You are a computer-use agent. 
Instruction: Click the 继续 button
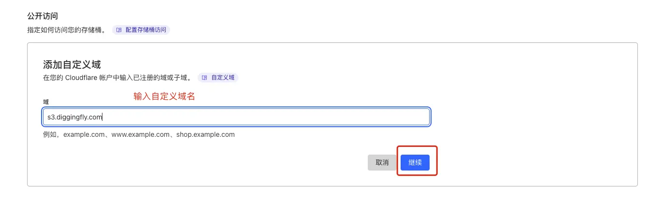coord(415,162)
